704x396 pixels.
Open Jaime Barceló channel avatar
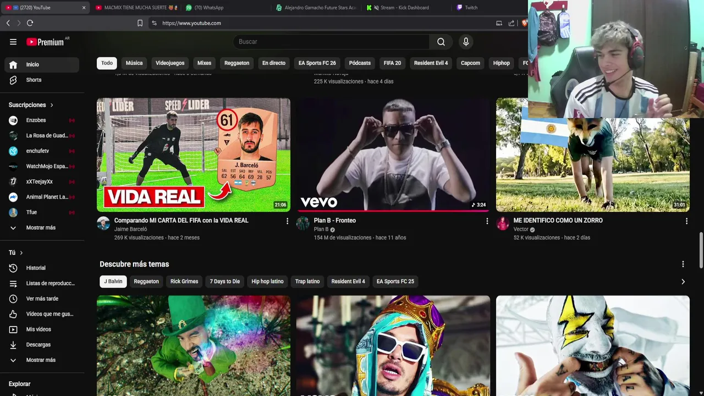tap(103, 223)
